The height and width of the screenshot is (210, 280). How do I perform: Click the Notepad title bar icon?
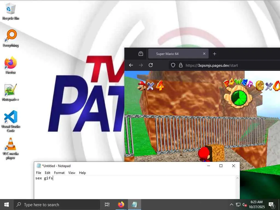pyautogui.click(x=39, y=166)
